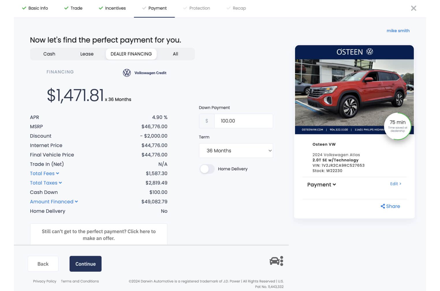Click the 2024 Volkswagen Atlas title
The image size is (440, 291).
coord(336,155)
